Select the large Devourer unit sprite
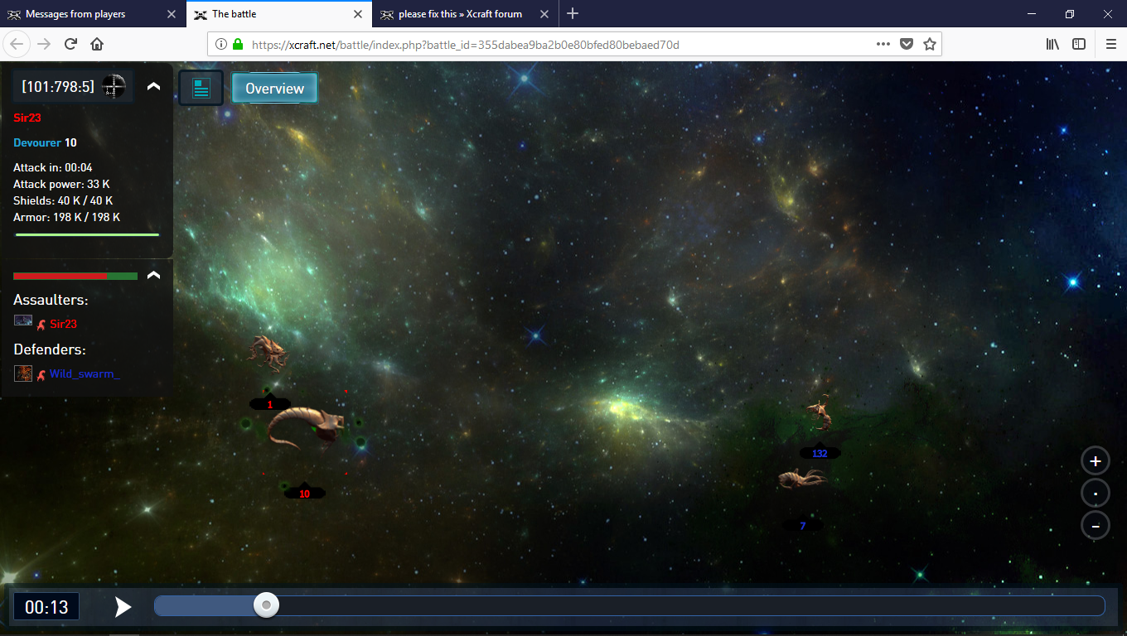 pyautogui.click(x=305, y=426)
